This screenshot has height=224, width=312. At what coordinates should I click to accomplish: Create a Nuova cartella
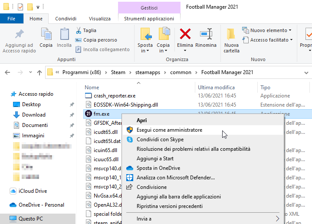pyautogui.click(x=231, y=41)
